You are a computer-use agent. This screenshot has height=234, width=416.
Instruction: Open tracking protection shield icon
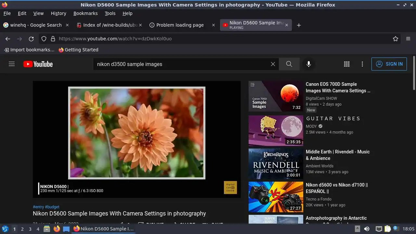pyautogui.click(x=44, y=39)
